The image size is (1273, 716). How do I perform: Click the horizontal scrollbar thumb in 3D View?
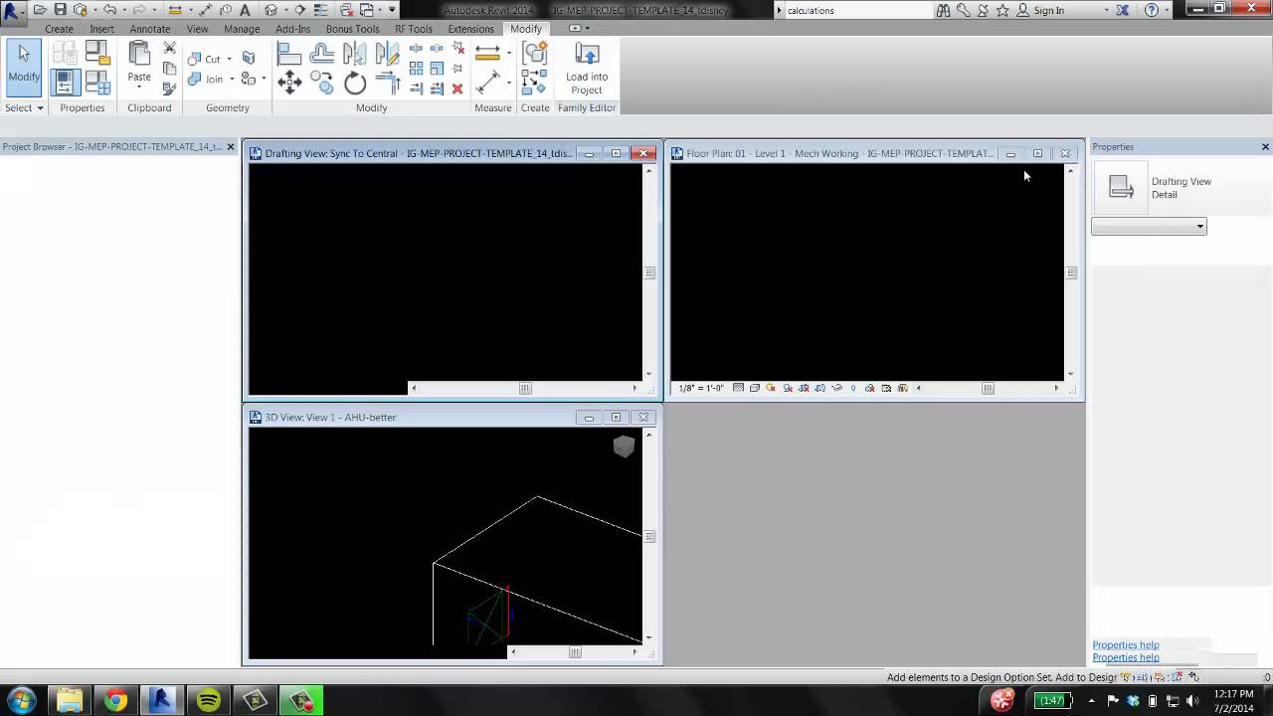click(x=575, y=652)
